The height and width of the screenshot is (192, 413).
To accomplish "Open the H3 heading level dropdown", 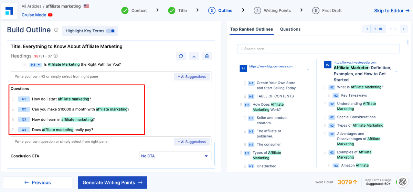I will (35, 65).
